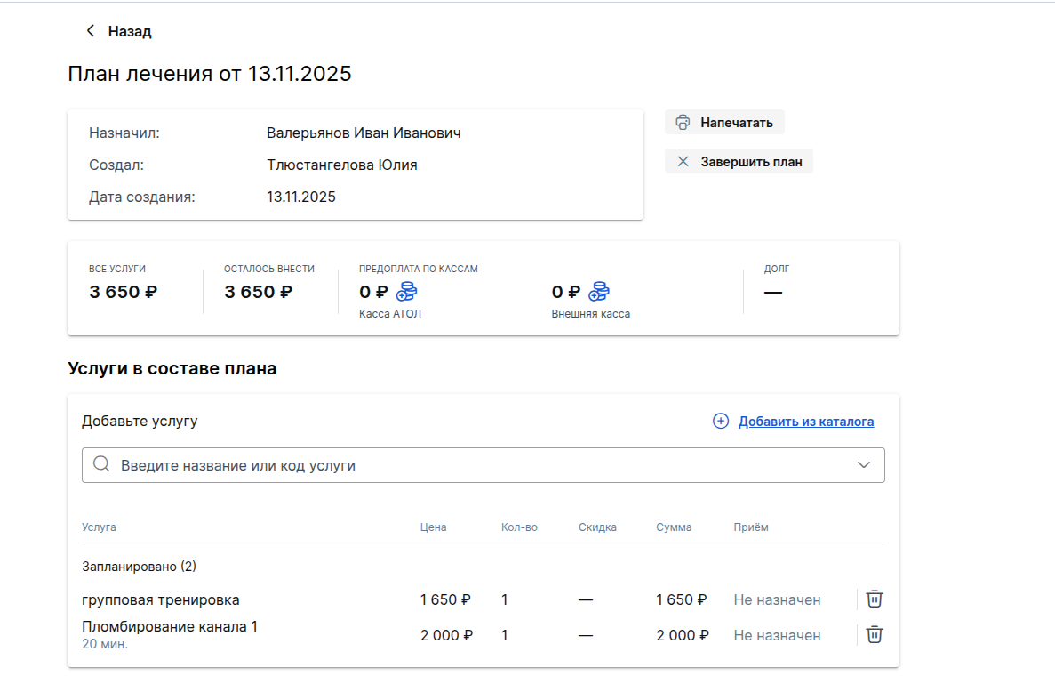The width and height of the screenshot is (1055, 692).
Task: Add prepayment via Внешняя касса coins icon
Action: pyautogui.click(x=599, y=292)
